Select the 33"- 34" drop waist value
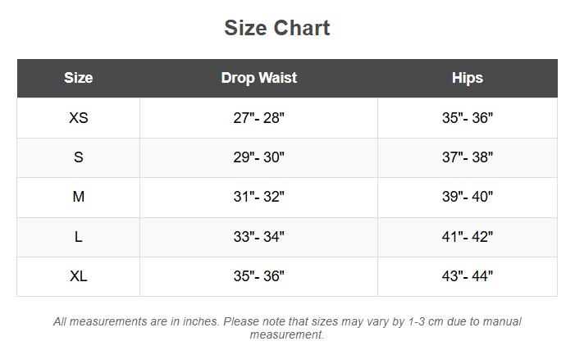 click(259, 237)
